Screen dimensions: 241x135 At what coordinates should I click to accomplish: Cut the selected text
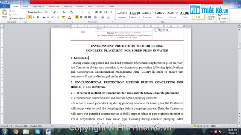tap(12, 11)
